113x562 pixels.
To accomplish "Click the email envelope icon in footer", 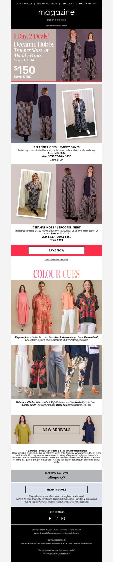I will click(63, 519).
